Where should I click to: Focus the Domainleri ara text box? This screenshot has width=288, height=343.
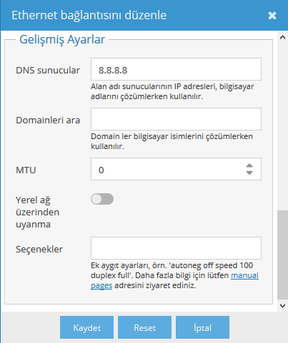click(176, 119)
